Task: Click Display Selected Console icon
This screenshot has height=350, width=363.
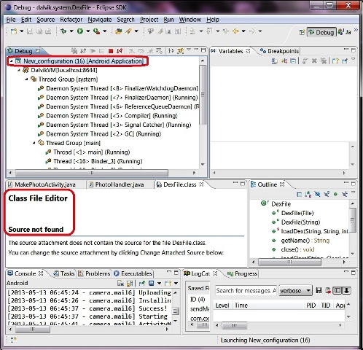Action: 151,283
